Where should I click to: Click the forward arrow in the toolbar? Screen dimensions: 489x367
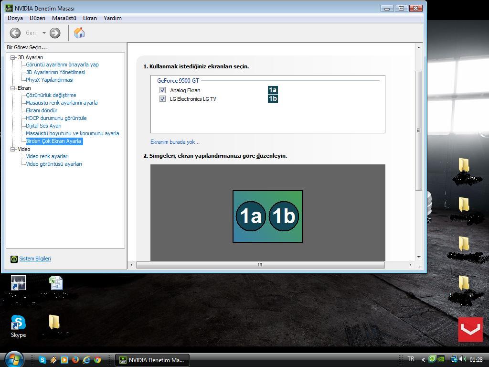55,33
